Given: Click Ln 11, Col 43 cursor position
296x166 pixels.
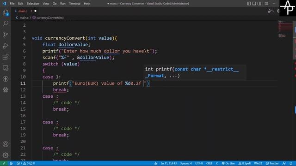Looking at the screenshot, I should click(x=168, y=163).
